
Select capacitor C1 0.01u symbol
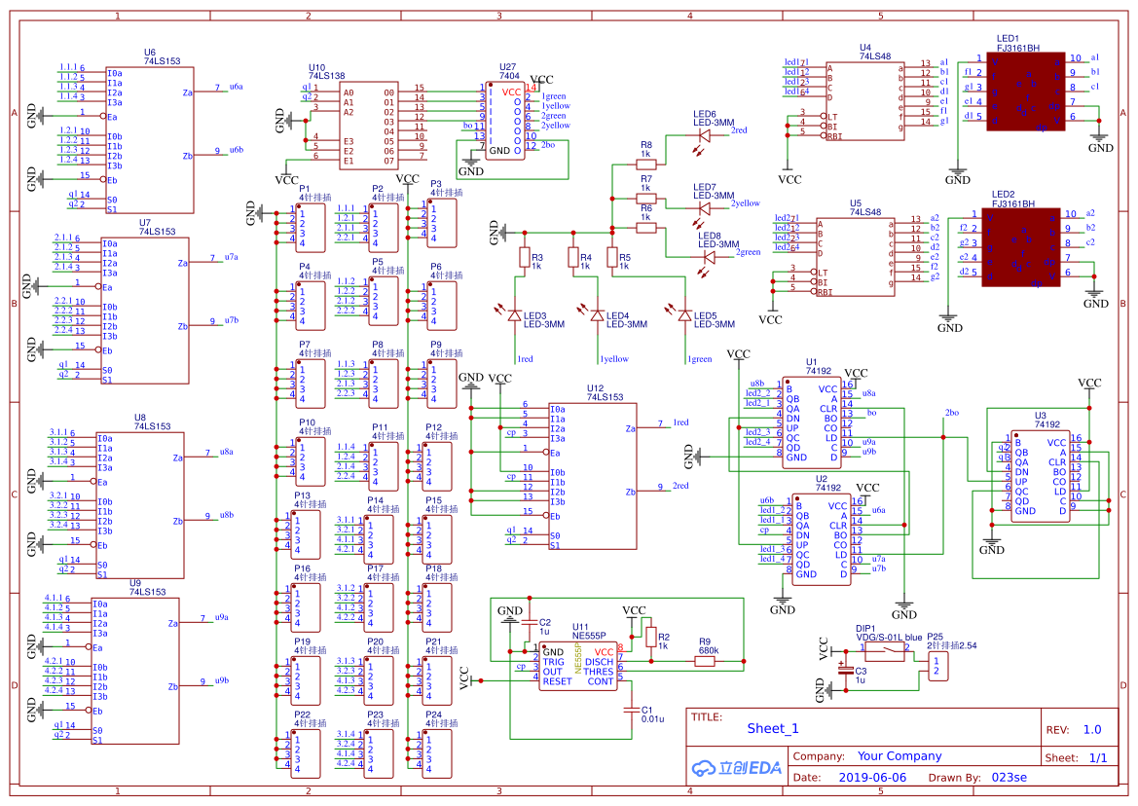[632, 711]
